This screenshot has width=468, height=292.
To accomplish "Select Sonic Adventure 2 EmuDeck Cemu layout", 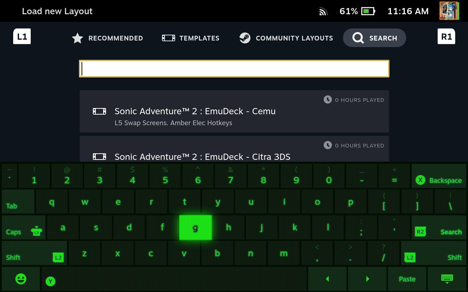I will (x=234, y=111).
